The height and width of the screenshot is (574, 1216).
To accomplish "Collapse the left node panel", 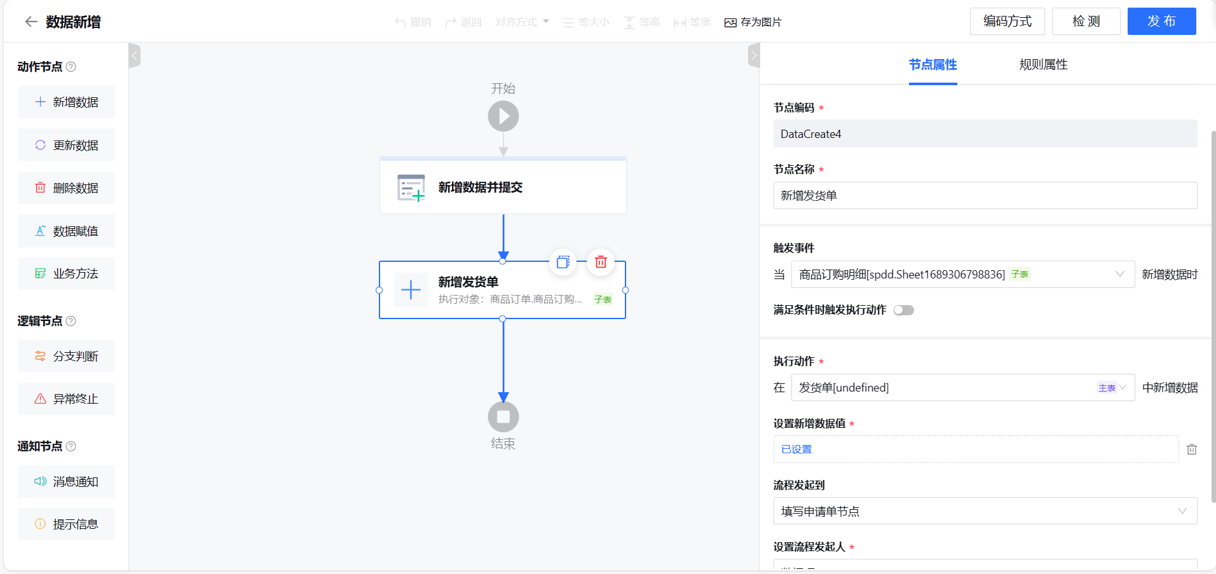I will [134, 55].
